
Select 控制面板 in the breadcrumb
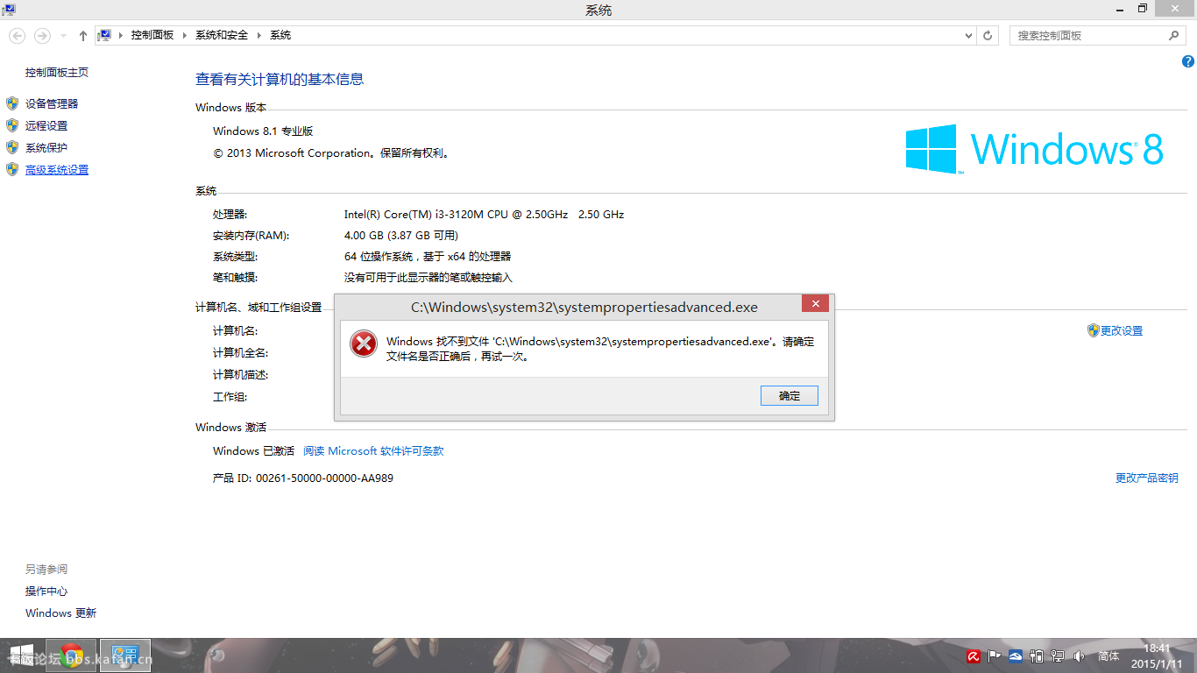pyautogui.click(x=152, y=35)
